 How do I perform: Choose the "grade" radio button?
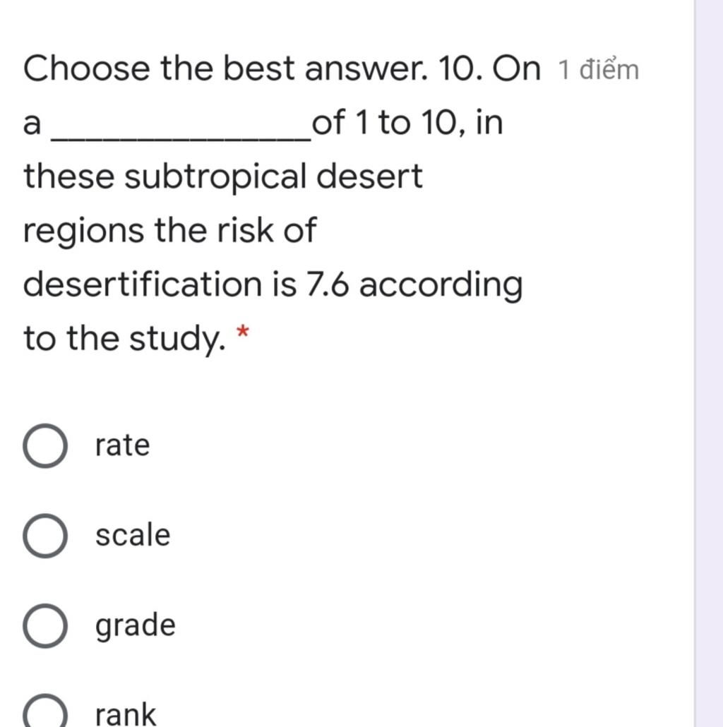click(x=45, y=625)
